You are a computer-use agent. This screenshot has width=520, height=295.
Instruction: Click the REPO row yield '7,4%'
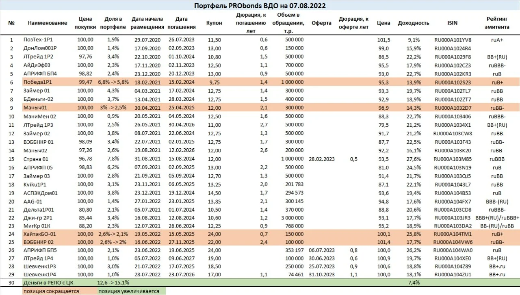[x=414, y=283]
